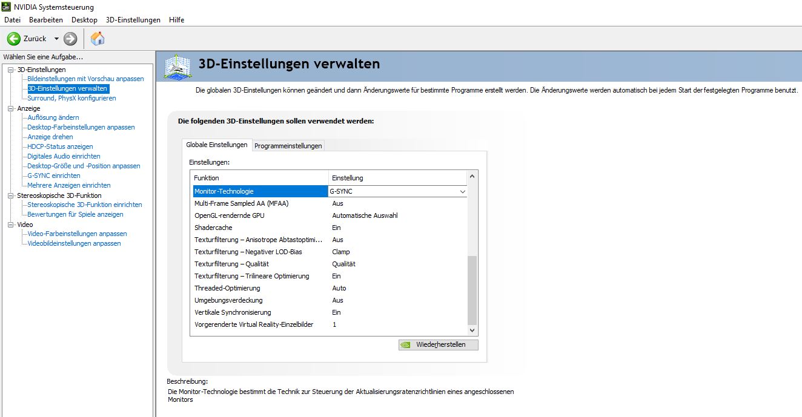Select the Monitor-Technologie row
The image size is (802, 417).
[x=329, y=191]
